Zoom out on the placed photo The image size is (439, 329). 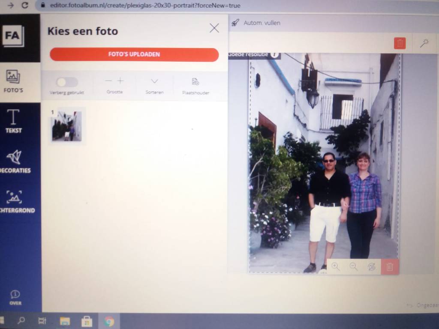pyautogui.click(x=353, y=266)
